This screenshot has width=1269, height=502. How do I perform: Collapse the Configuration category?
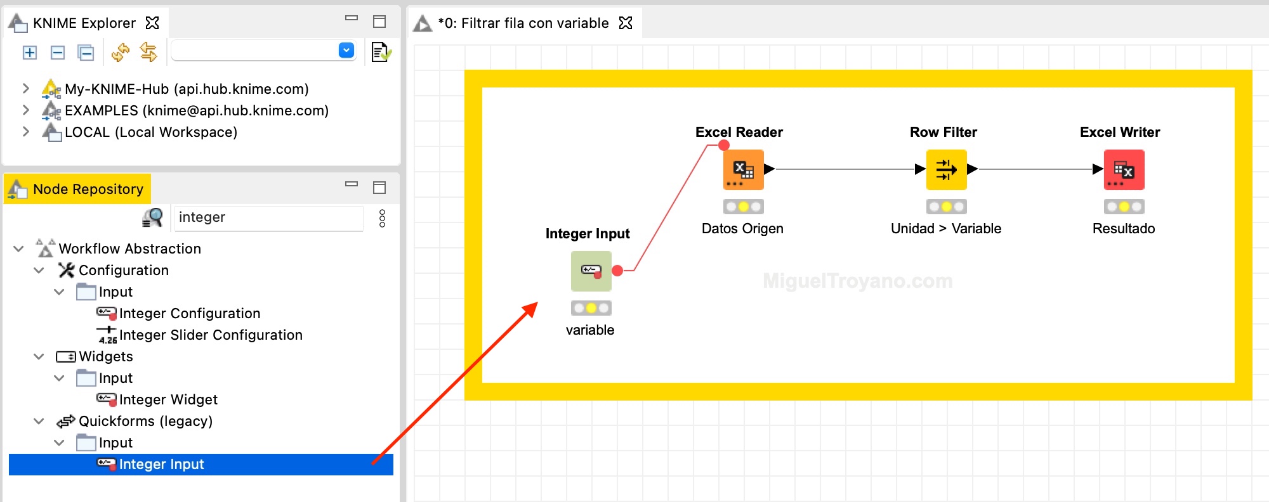(x=39, y=270)
